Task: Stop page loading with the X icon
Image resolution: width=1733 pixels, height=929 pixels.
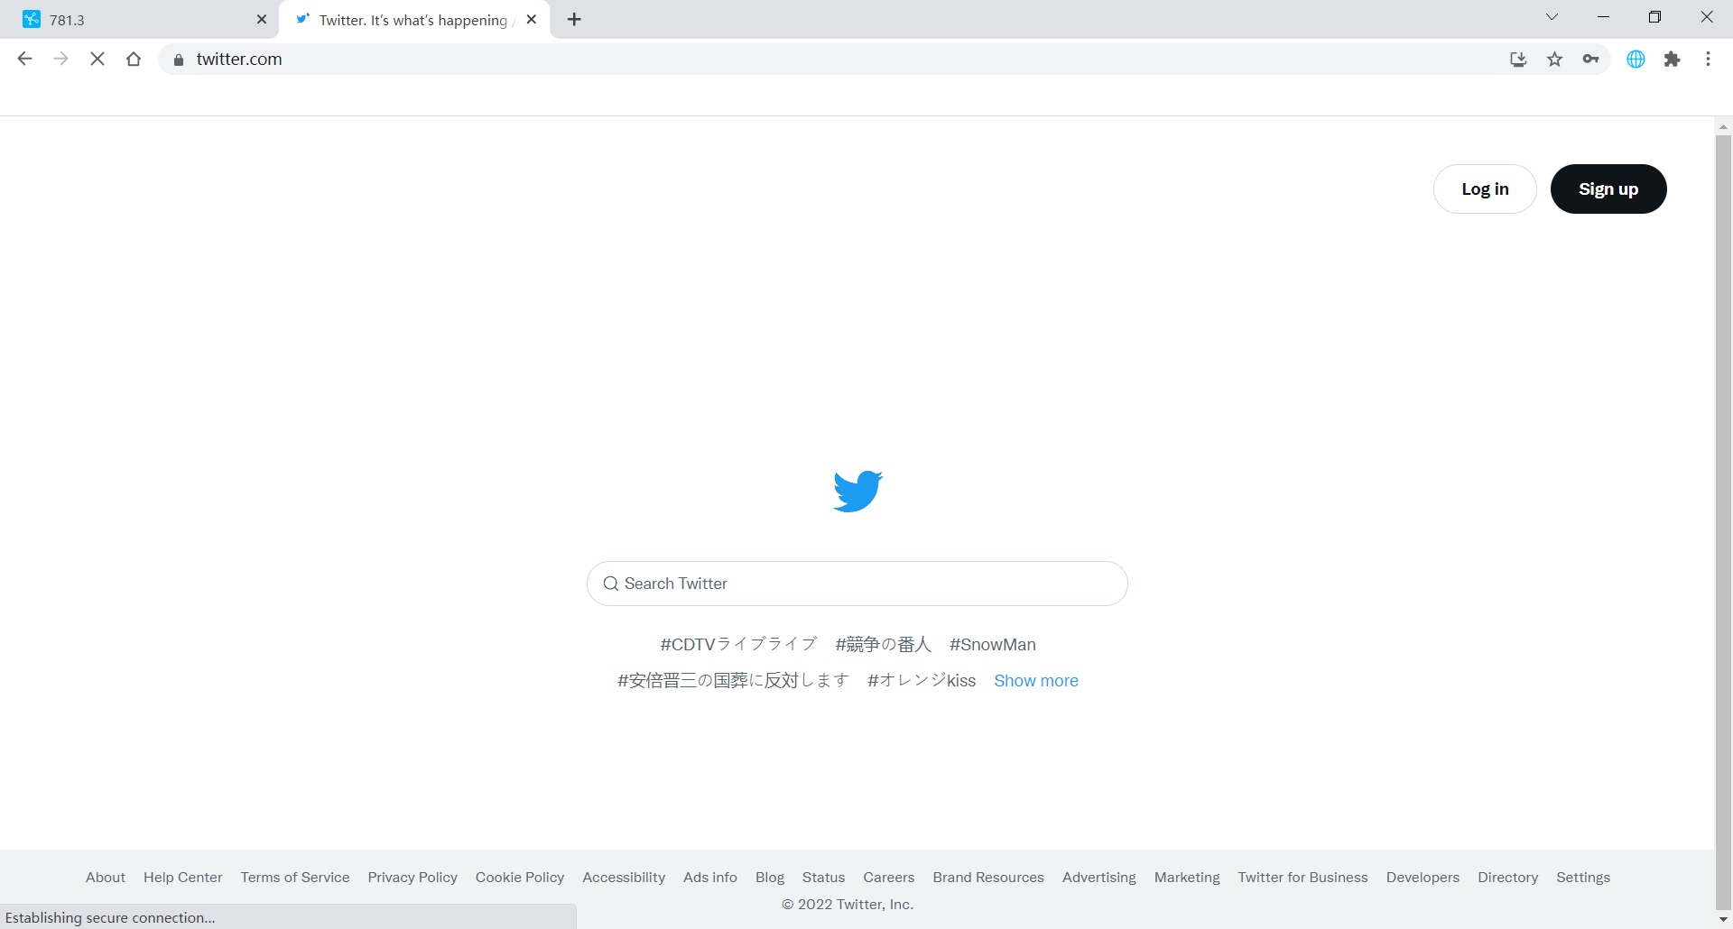Action: pos(97,60)
